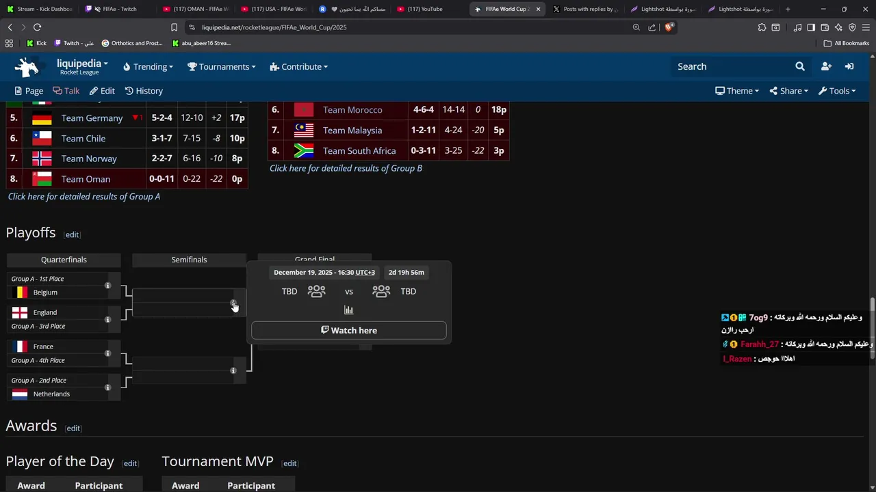Open the Trending dropdown menu
Image resolution: width=876 pixels, height=492 pixels.
pos(148,66)
